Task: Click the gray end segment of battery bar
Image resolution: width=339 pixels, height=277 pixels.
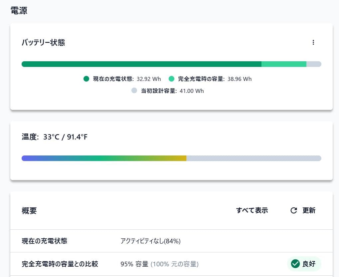Action: tap(313, 64)
